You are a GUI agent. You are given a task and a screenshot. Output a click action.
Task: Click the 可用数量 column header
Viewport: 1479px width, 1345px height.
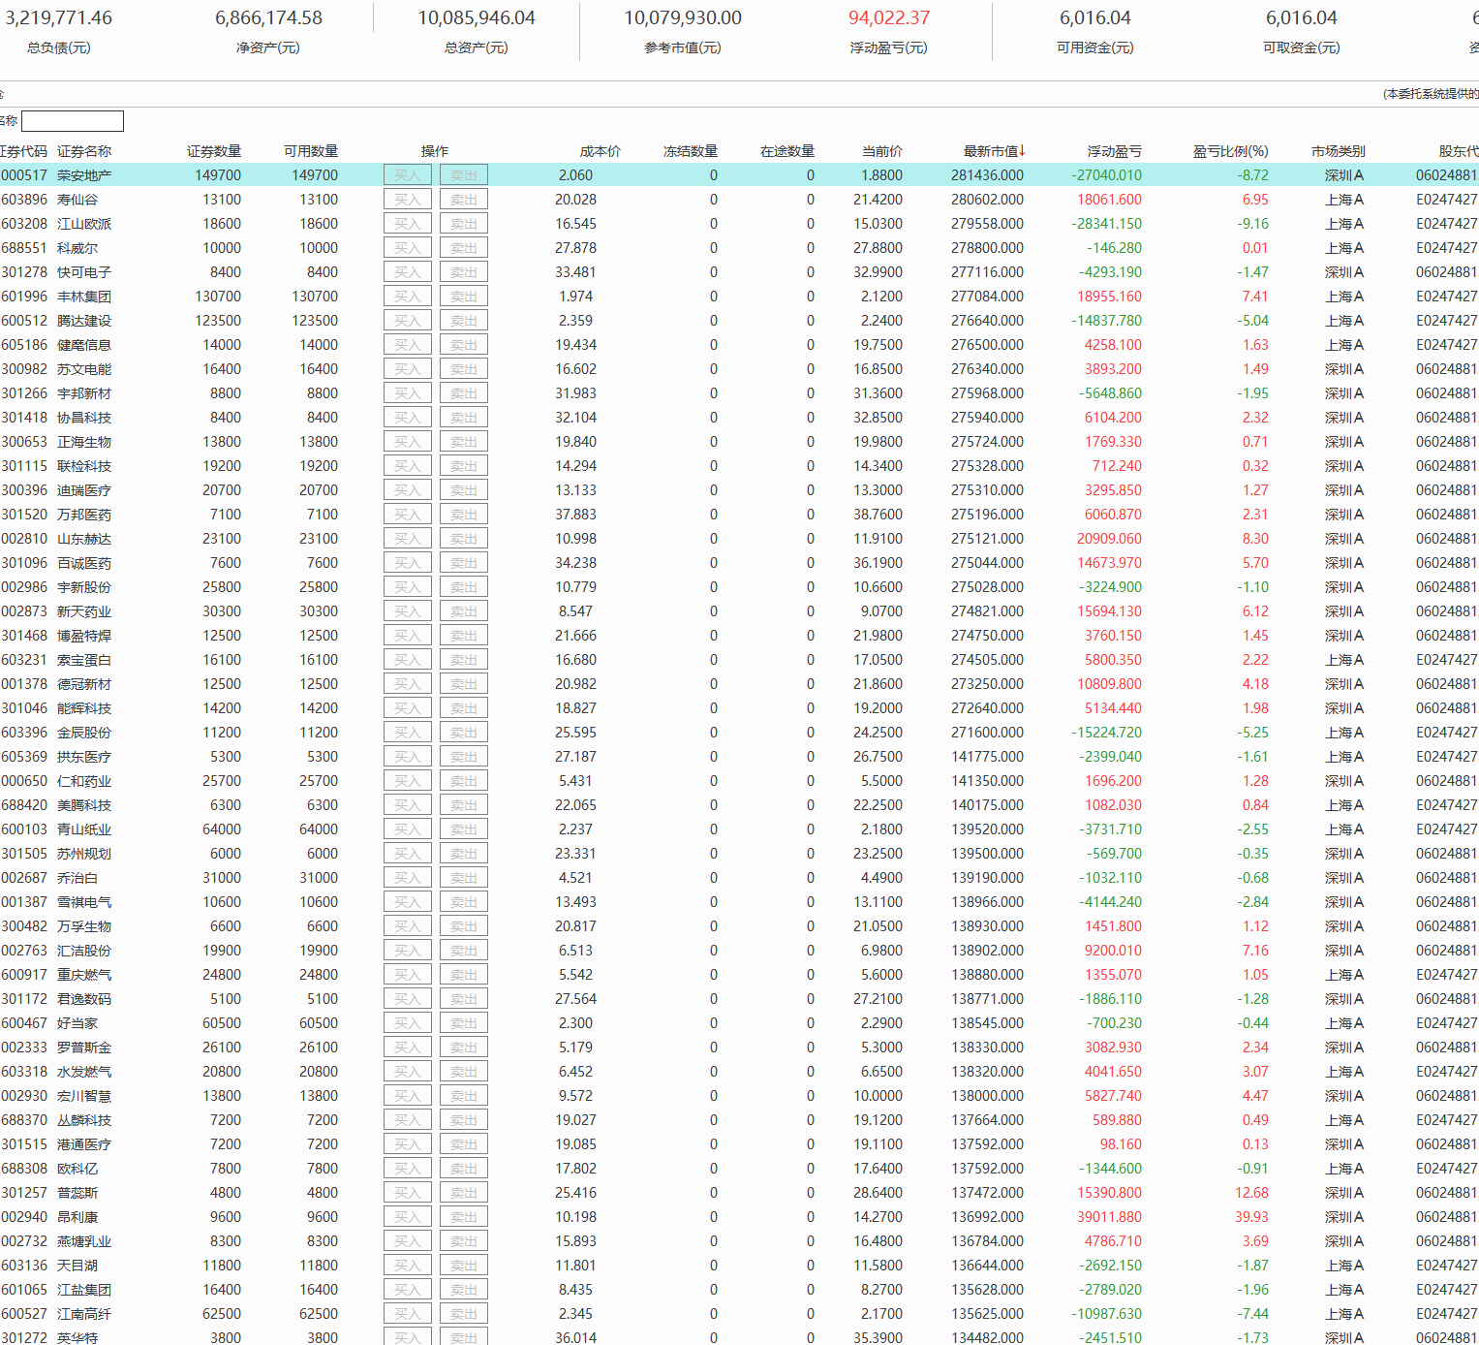tap(310, 151)
